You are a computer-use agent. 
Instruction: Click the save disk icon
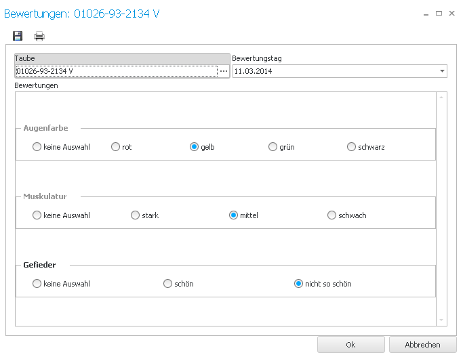point(18,36)
